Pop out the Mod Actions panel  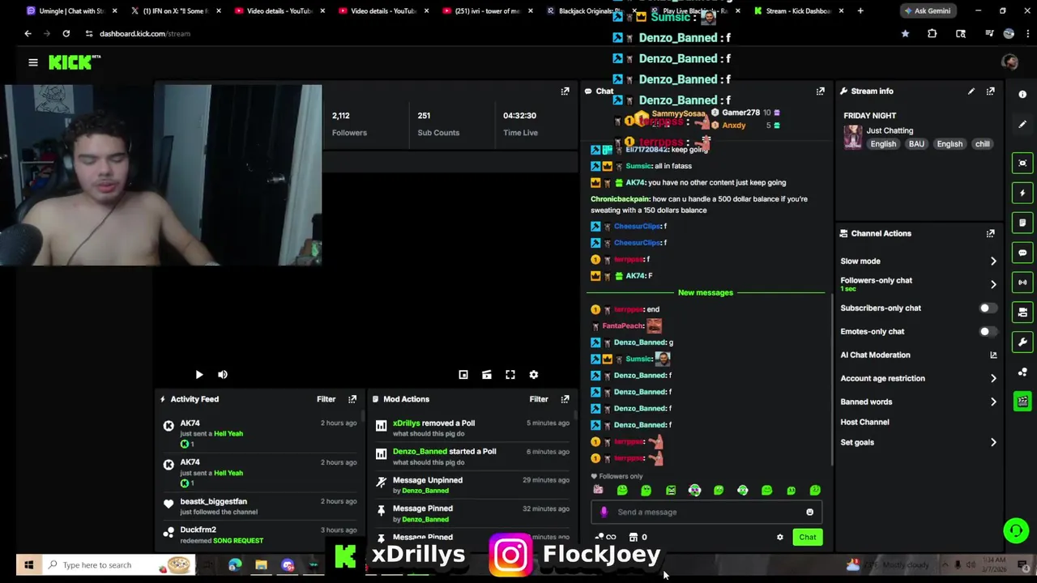(565, 399)
